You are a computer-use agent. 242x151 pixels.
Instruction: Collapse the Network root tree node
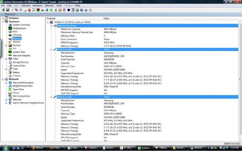[3, 79]
